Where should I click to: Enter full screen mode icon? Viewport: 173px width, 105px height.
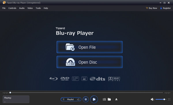[169, 99]
